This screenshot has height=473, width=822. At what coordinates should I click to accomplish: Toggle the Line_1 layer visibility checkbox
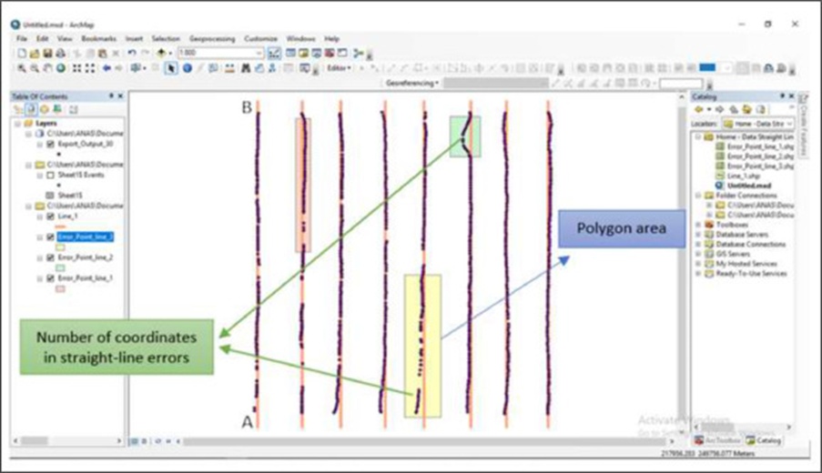[x=50, y=216]
